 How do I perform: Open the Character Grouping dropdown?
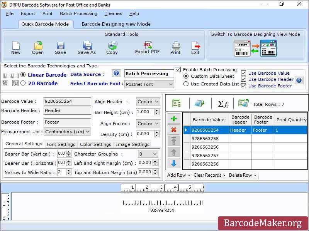pyautogui.click(x=148, y=154)
